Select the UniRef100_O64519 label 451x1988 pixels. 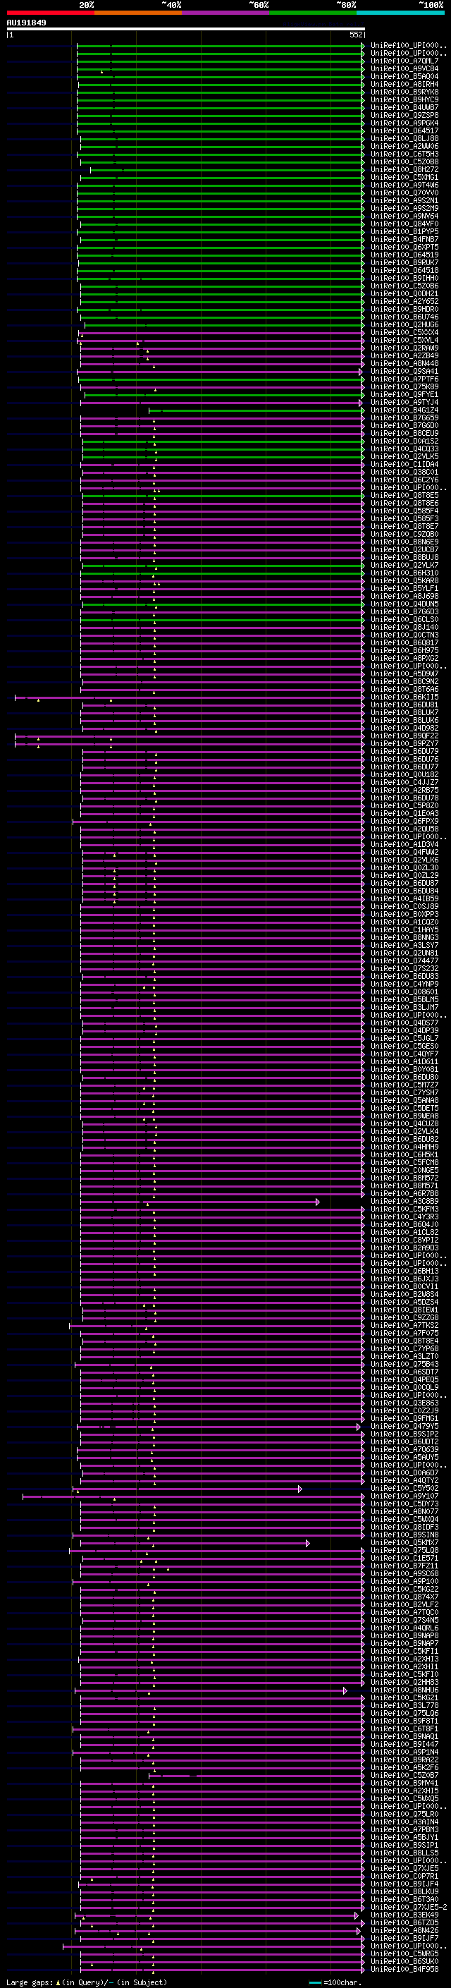point(404,255)
